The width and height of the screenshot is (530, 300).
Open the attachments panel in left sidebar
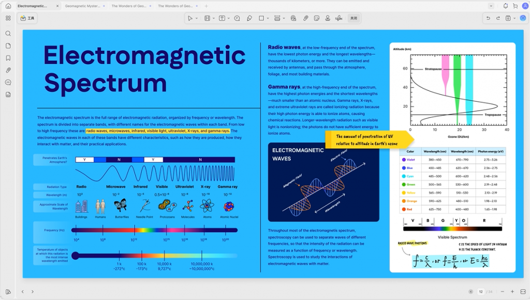tap(8, 70)
